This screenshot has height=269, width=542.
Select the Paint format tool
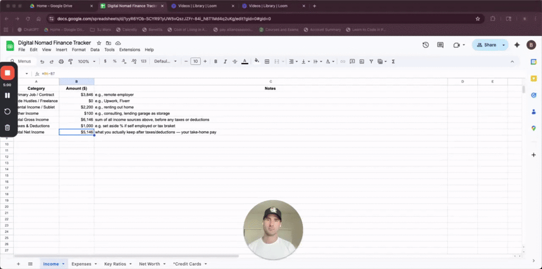pos(70,61)
